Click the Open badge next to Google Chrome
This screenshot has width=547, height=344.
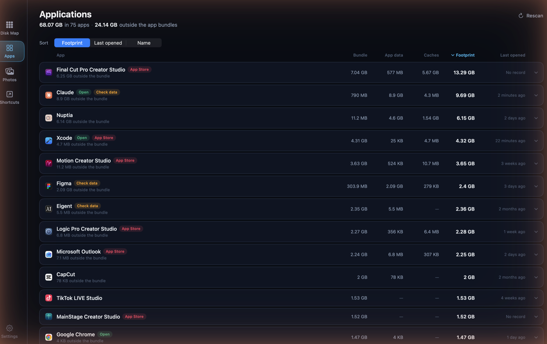tap(105, 334)
